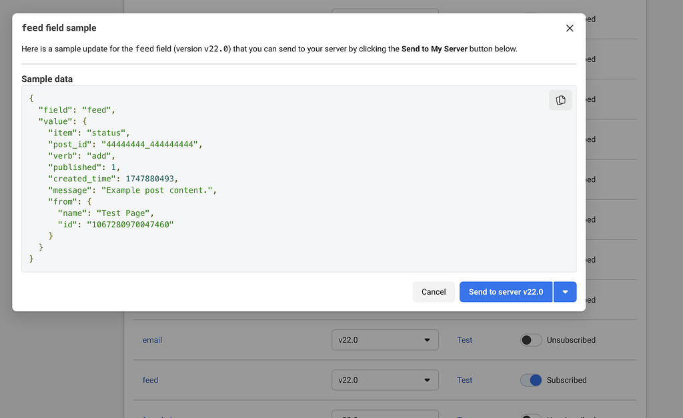Copy the sample data to clipboard
The height and width of the screenshot is (418, 683).
pyautogui.click(x=560, y=99)
